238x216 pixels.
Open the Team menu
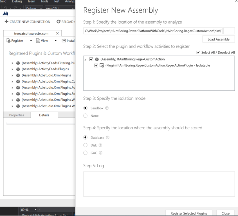[31, 1]
